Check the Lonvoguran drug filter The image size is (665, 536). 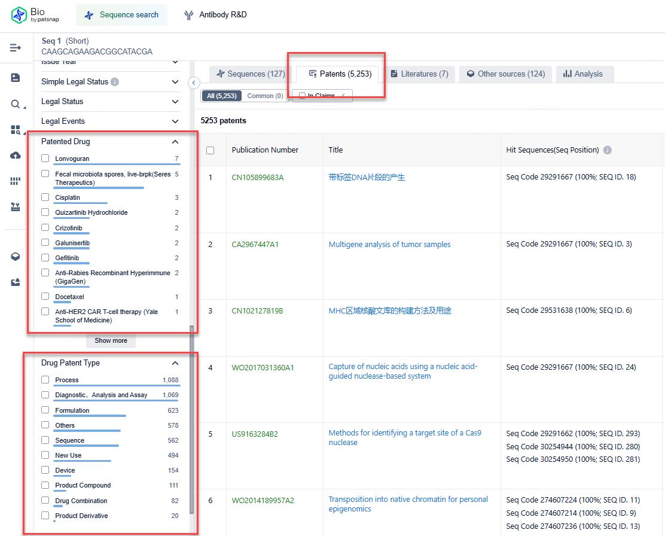pos(45,159)
